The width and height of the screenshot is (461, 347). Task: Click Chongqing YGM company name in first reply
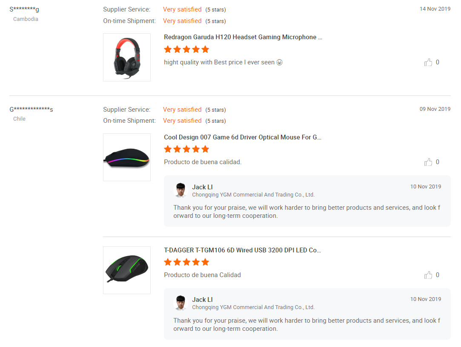point(253,195)
